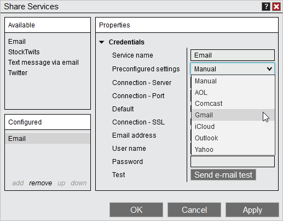
Task: Click the Email address label
Action: (134, 135)
